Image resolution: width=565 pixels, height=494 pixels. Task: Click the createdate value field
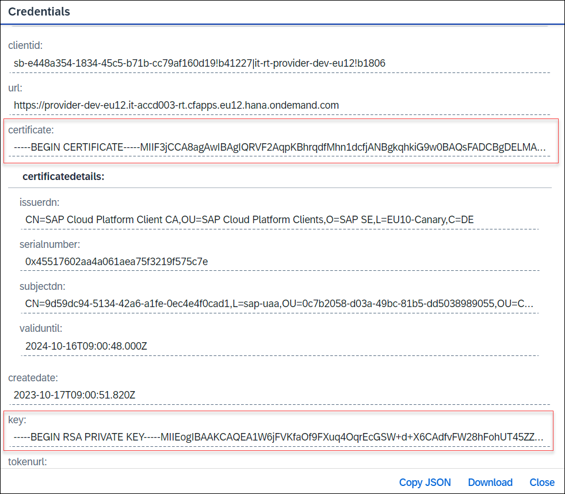(280, 395)
